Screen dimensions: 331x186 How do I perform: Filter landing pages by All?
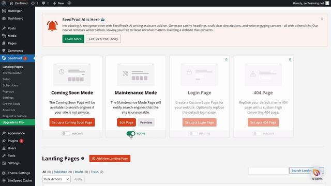pyautogui.click(x=44, y=172)
